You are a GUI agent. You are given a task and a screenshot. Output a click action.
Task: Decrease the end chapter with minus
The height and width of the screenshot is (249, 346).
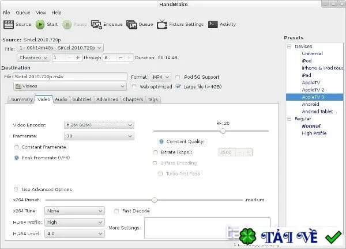click(x=121, y=58)
